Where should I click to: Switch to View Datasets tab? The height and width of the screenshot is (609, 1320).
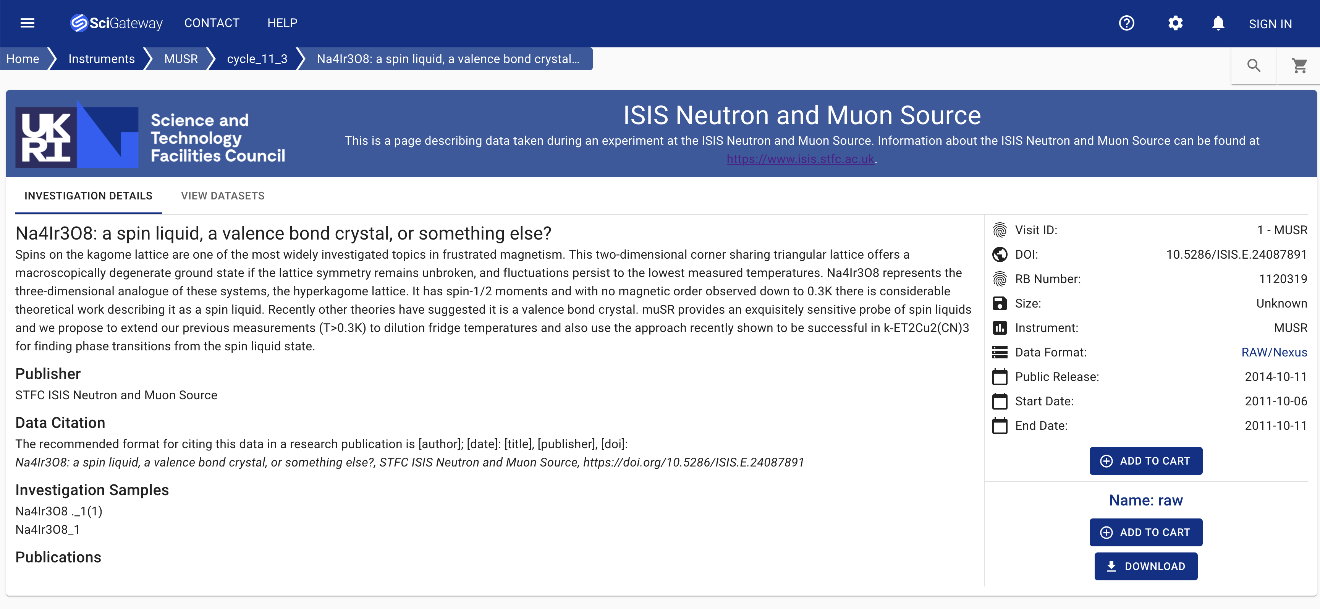pos(222,196)
